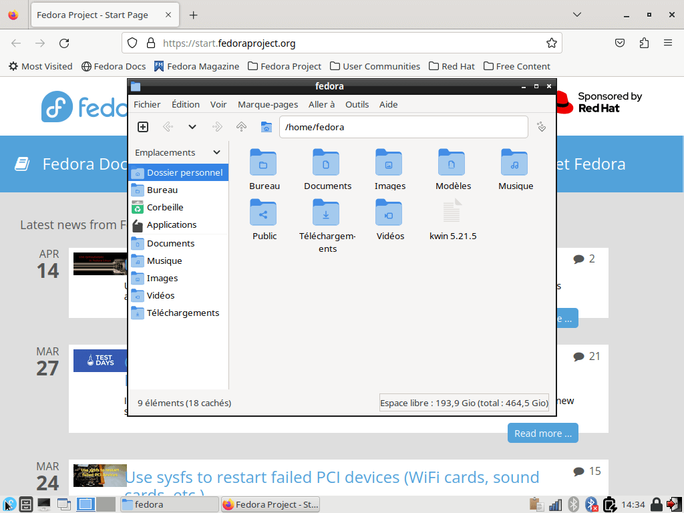The image size is (684, 513).
Task: Expand the Free Content bookmarks folder
Action: [x=517, y=66]
